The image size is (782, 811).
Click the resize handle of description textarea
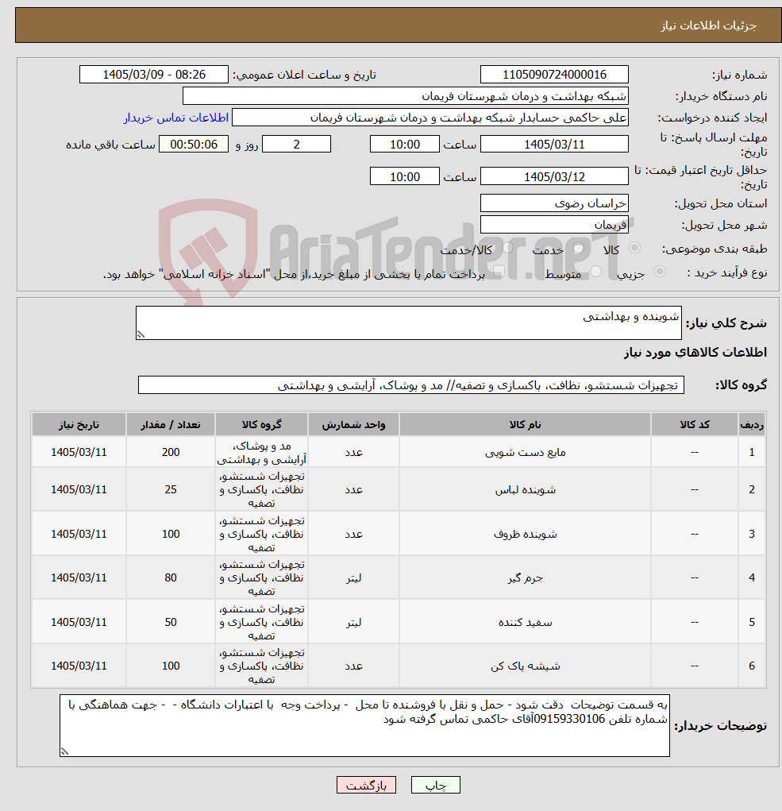click(141, 335)
